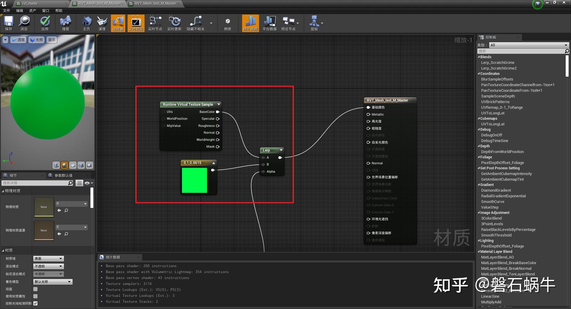Click the 透视 button in the viewport
The image size is (571, 309).
pos(18,40)
